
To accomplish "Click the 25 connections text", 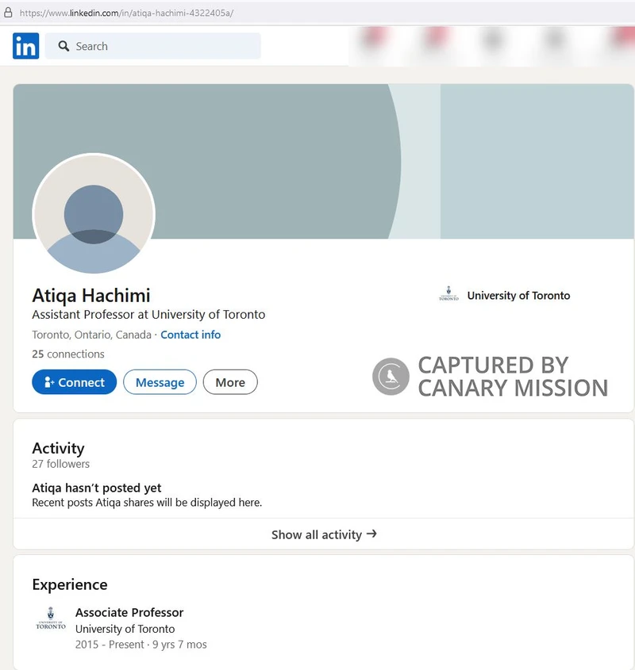I will pos(68,354).
